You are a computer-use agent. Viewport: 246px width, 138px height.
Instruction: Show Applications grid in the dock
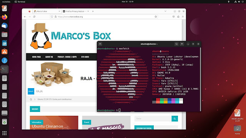(x=4, y=133)
